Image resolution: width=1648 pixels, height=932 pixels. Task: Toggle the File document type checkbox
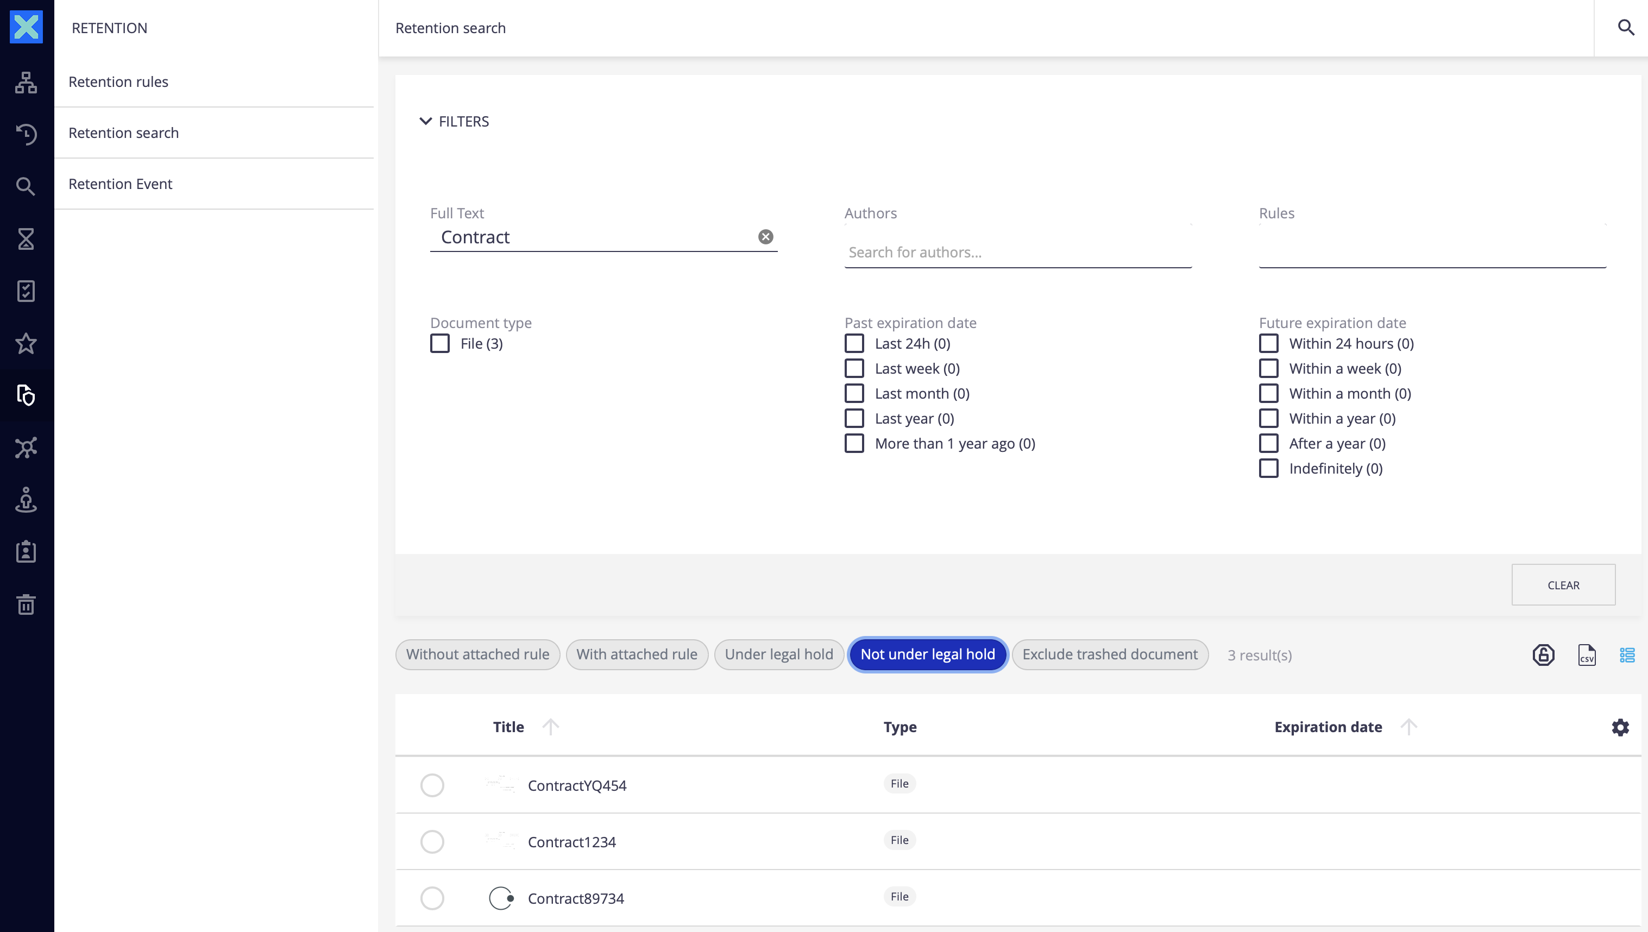tap(441, 343)
